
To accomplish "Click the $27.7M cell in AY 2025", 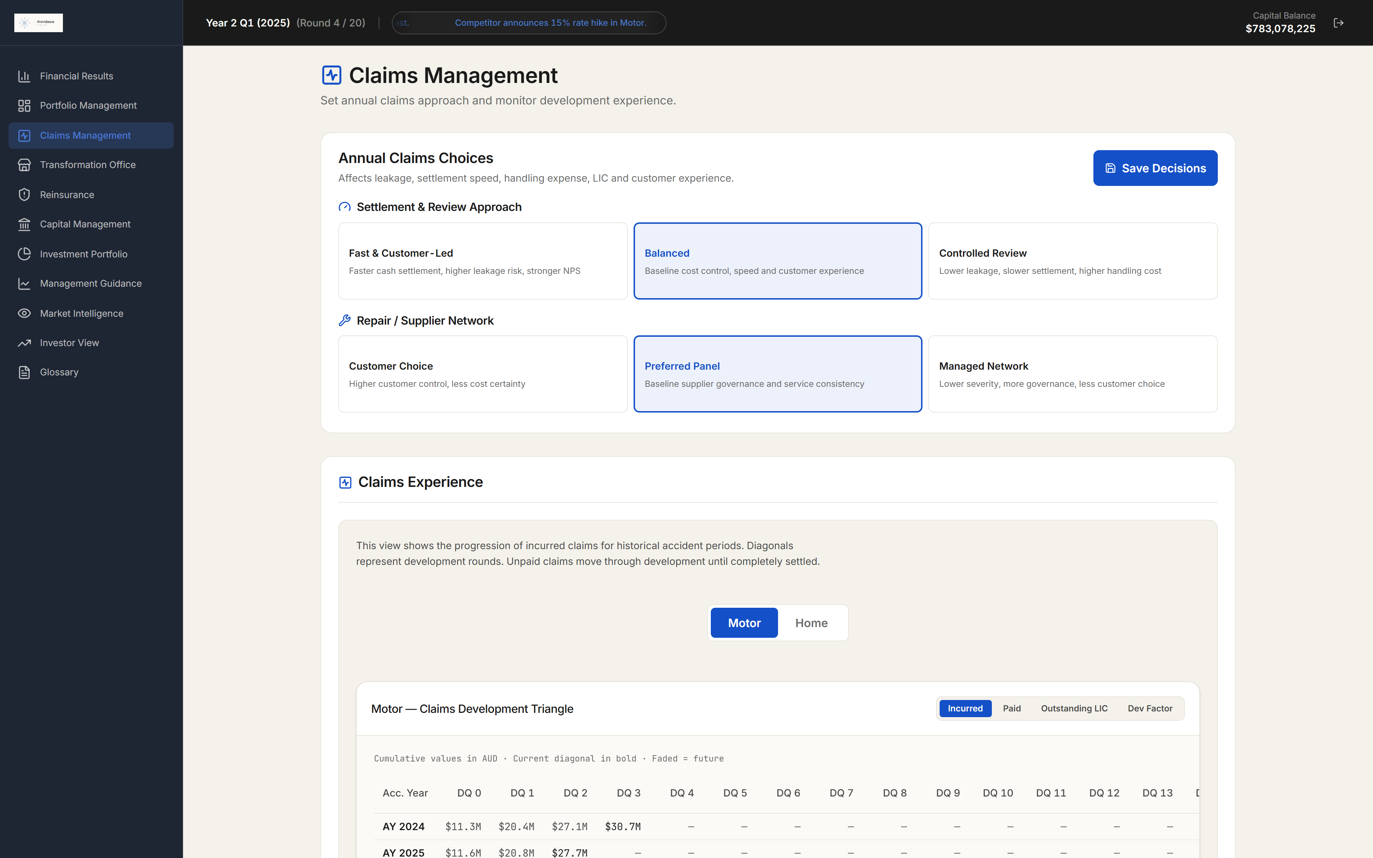I will click(570, 852).
